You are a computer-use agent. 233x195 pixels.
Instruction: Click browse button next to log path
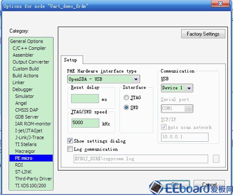click(x=216, y=159)
